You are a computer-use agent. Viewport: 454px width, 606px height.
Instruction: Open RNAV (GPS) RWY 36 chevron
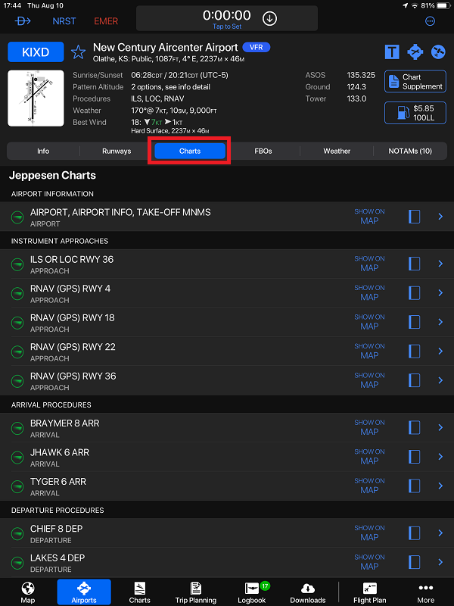coord(440,380)
